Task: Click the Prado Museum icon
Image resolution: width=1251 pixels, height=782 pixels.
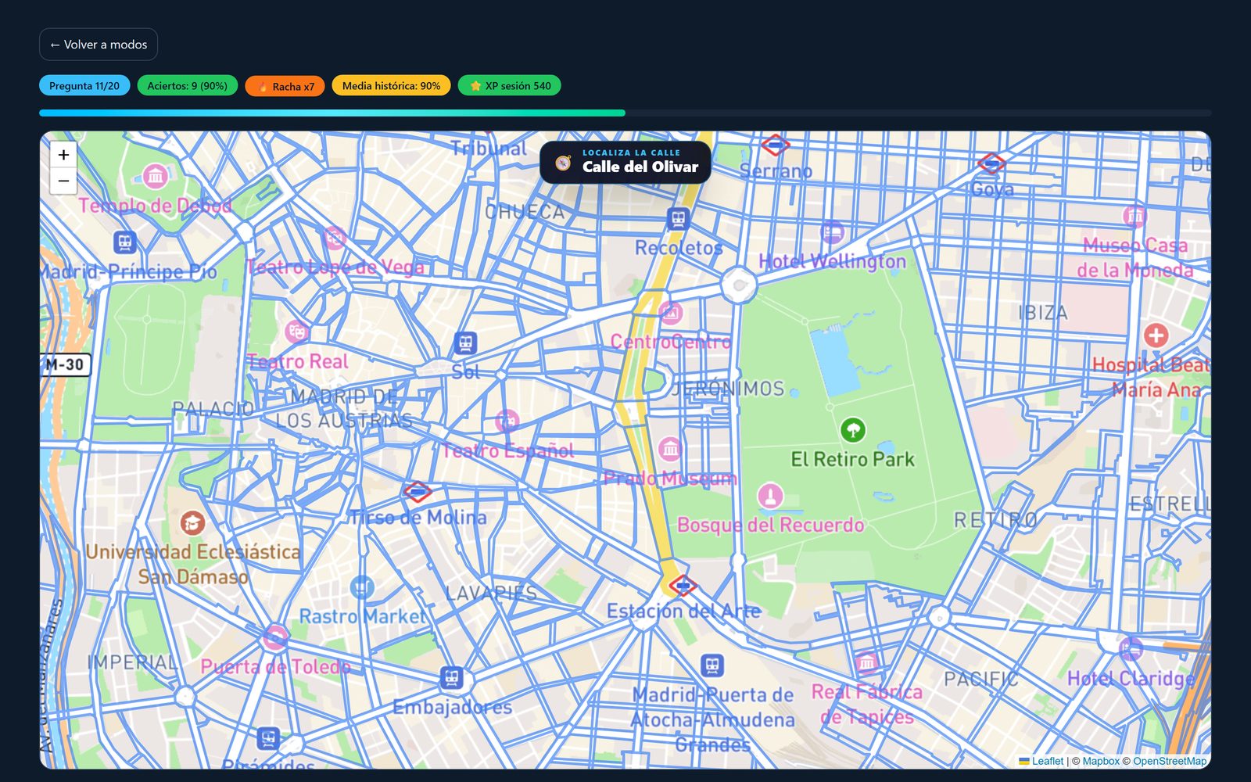Action: tap(670, 449)
